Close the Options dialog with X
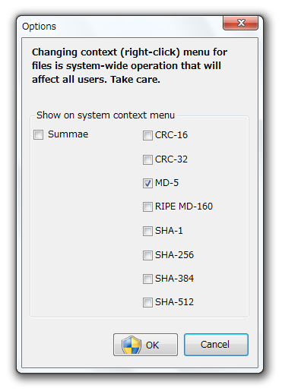282x391 pixels. coord(240,23)
